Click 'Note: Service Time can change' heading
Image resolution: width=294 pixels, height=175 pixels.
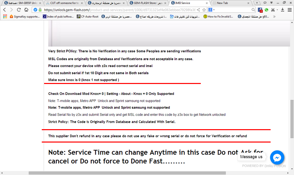point(156,157)
